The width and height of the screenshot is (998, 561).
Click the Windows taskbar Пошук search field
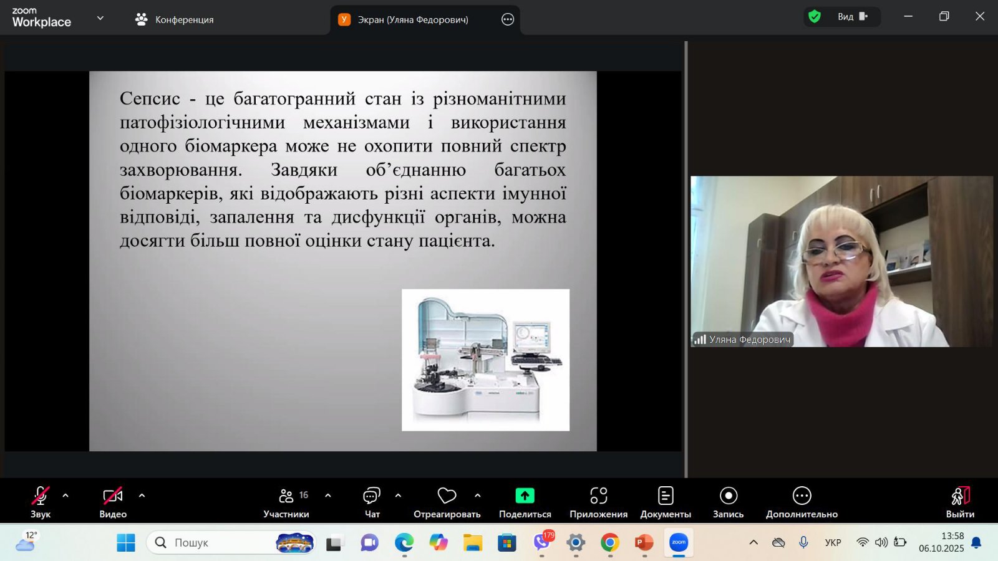click(x=218, y=543)
